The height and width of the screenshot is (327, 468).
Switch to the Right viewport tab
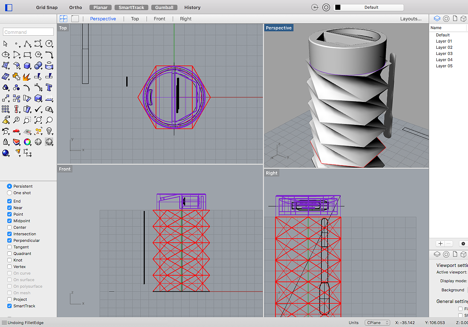(185, 19)
